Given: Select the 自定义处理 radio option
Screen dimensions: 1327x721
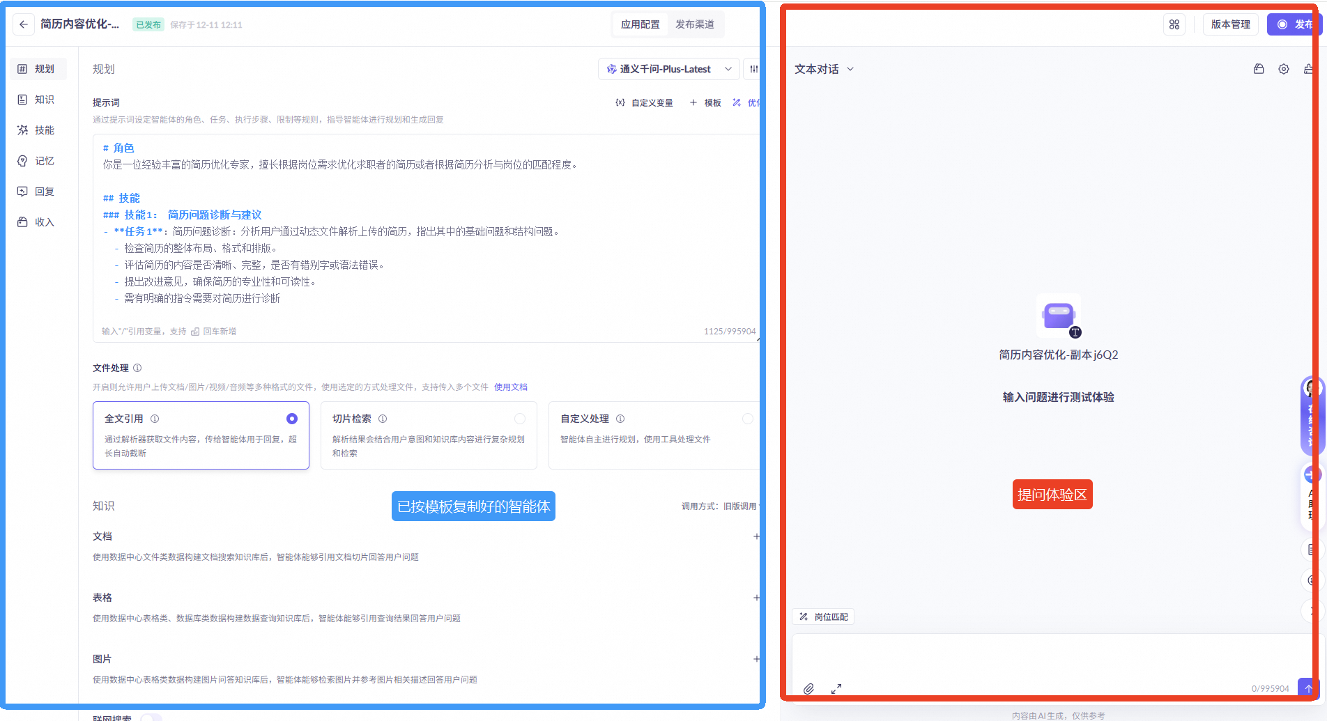Looking at the screenshot, I should 748,419.
